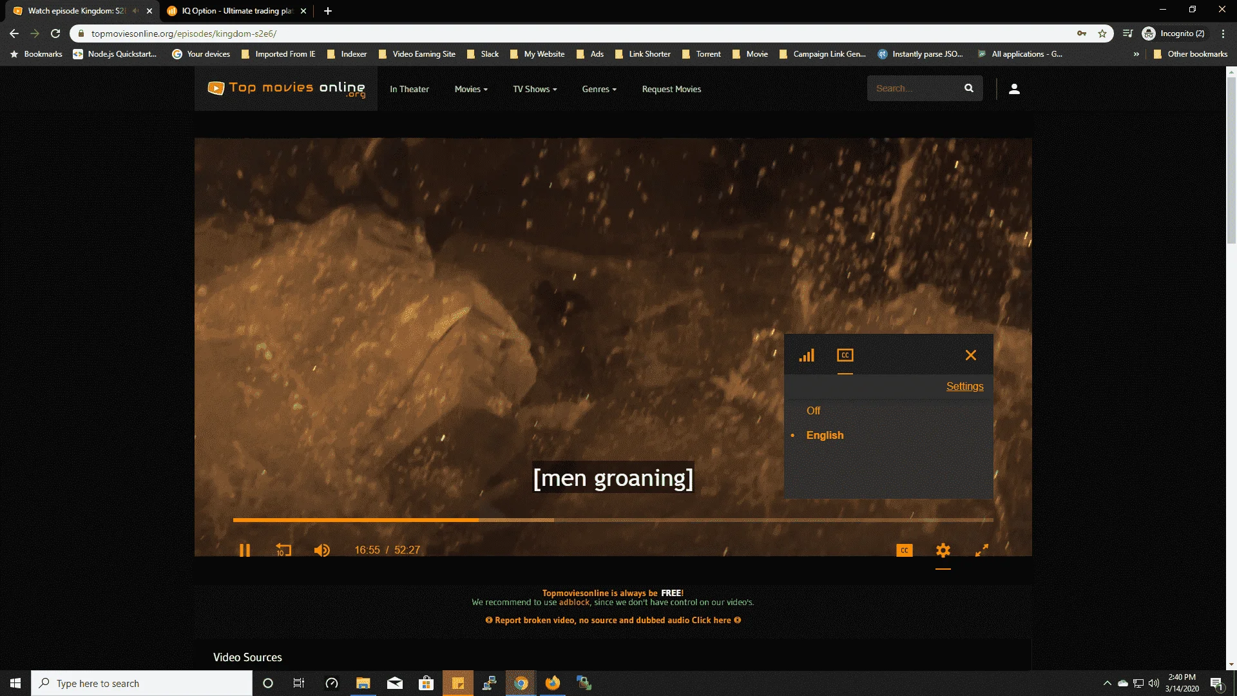Screen dimensions: 1237x696
Task: Open the Request Movies page
Action: pos(671,89)
